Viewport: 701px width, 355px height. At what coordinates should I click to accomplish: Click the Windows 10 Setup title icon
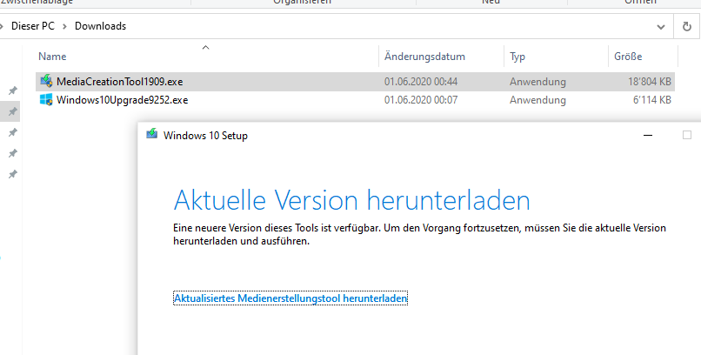coord(152,134)
